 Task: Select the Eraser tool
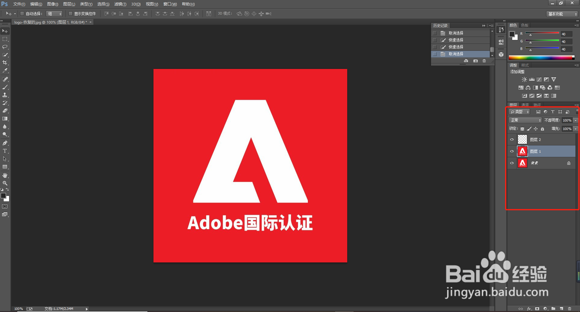tap(5, 111)
